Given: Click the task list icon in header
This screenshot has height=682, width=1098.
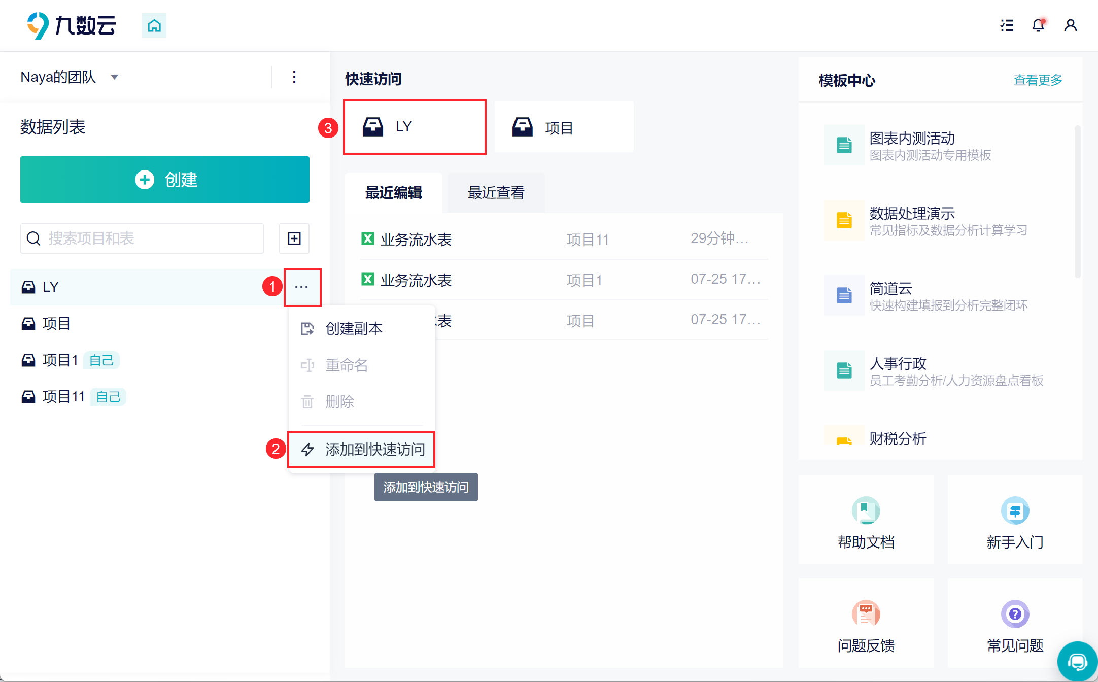Looking at the screenshot, I should coord(1007,25).
